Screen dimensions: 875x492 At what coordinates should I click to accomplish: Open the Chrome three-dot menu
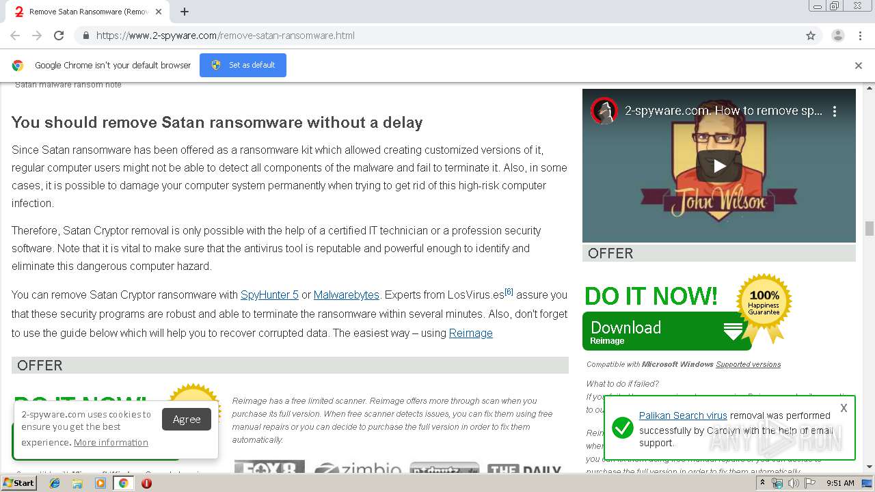point(860,36)
